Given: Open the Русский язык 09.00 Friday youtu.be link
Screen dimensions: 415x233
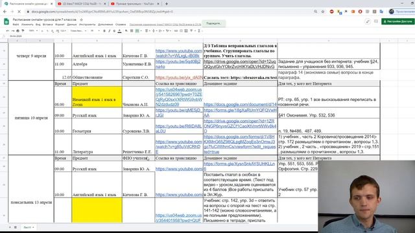Looking at the screenshot, I should (178, 113).
